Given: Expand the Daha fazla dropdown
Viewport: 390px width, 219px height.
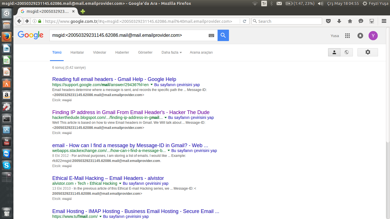Looking at the screenshot, I should coord(172,52).
